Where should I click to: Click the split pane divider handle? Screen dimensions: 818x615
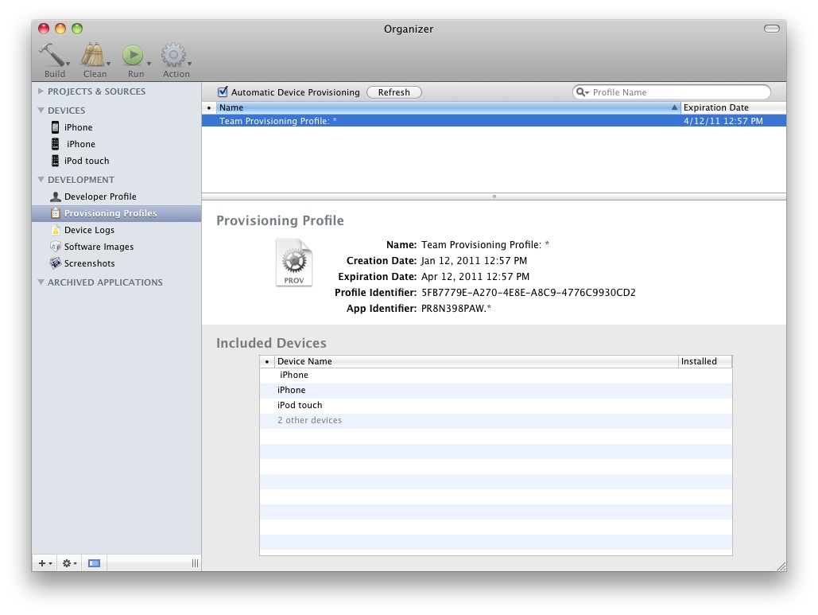click(x=494, y=197)
